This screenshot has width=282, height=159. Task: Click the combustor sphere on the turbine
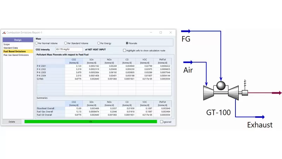pos(220,86)
